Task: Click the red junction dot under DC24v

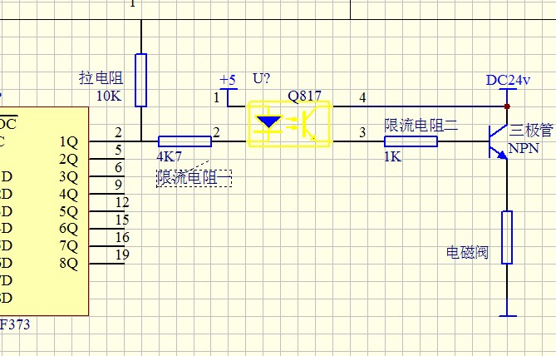Action: pos(506,106)
